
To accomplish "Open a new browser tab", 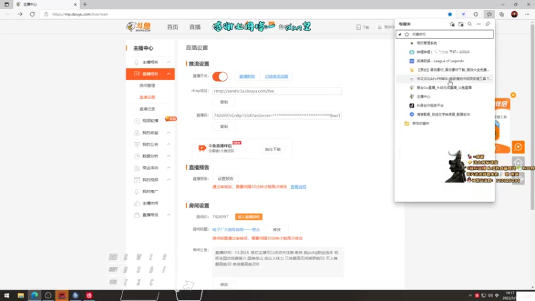I will [x=85, y=5].
